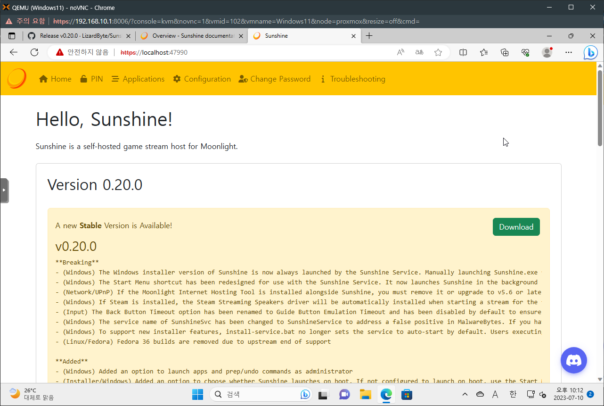Switch to Overview - Sunshine documentation tab

tap(193, 36)
